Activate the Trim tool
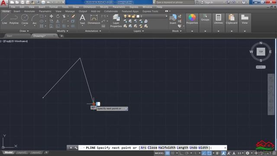Viewport: 277px width, 156px height. tap(64, 16)
